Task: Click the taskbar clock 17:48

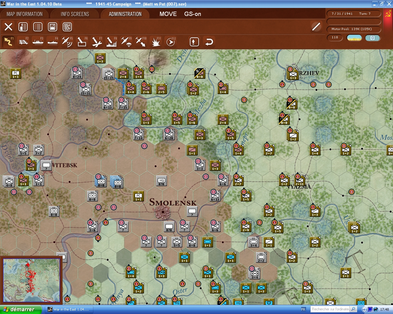Action: [x=384, y=309]
